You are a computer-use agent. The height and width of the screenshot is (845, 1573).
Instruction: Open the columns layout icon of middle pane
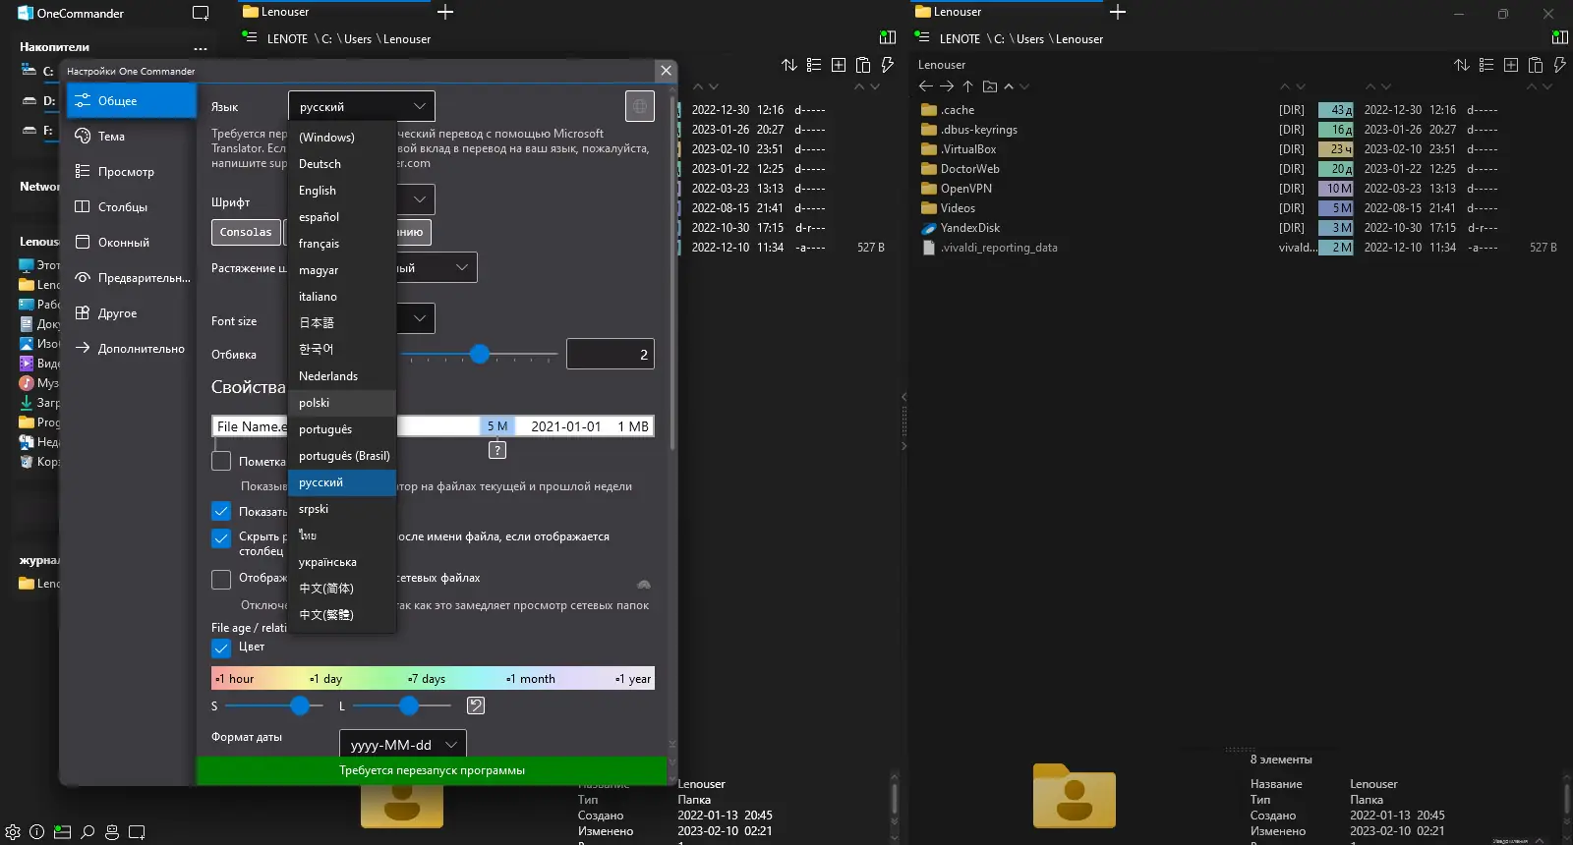click(x=888, y=37)
